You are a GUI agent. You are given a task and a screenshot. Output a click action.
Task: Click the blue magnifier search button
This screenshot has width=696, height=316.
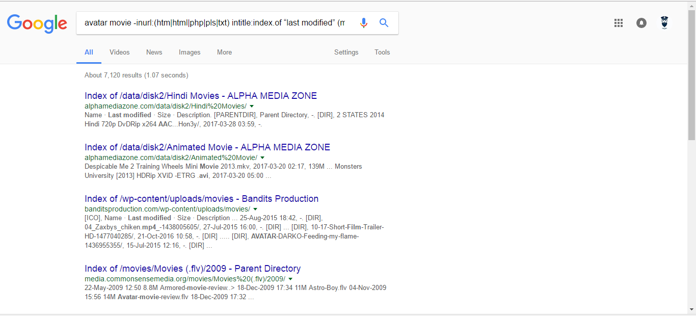click(x=384, y=23)
